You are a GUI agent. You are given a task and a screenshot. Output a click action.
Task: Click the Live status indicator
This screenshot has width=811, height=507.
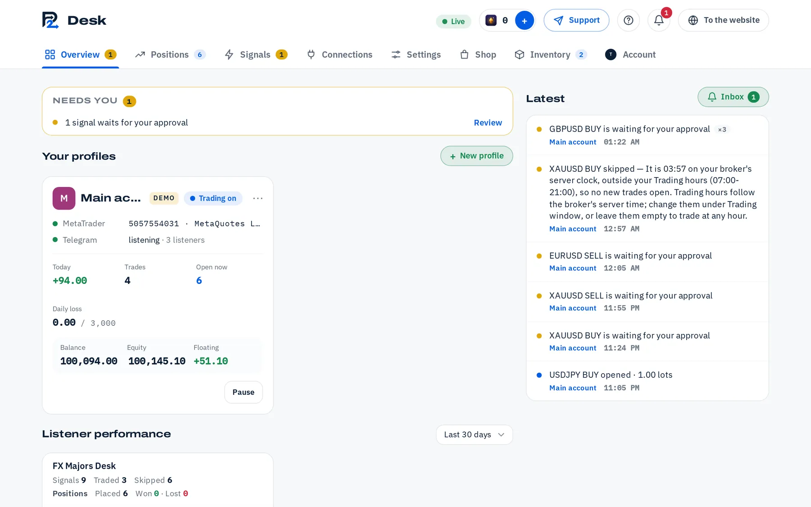point(453,21)
